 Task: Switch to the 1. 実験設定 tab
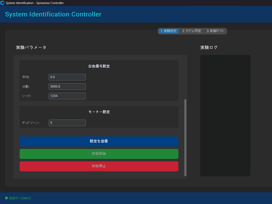tap(168, 31)
